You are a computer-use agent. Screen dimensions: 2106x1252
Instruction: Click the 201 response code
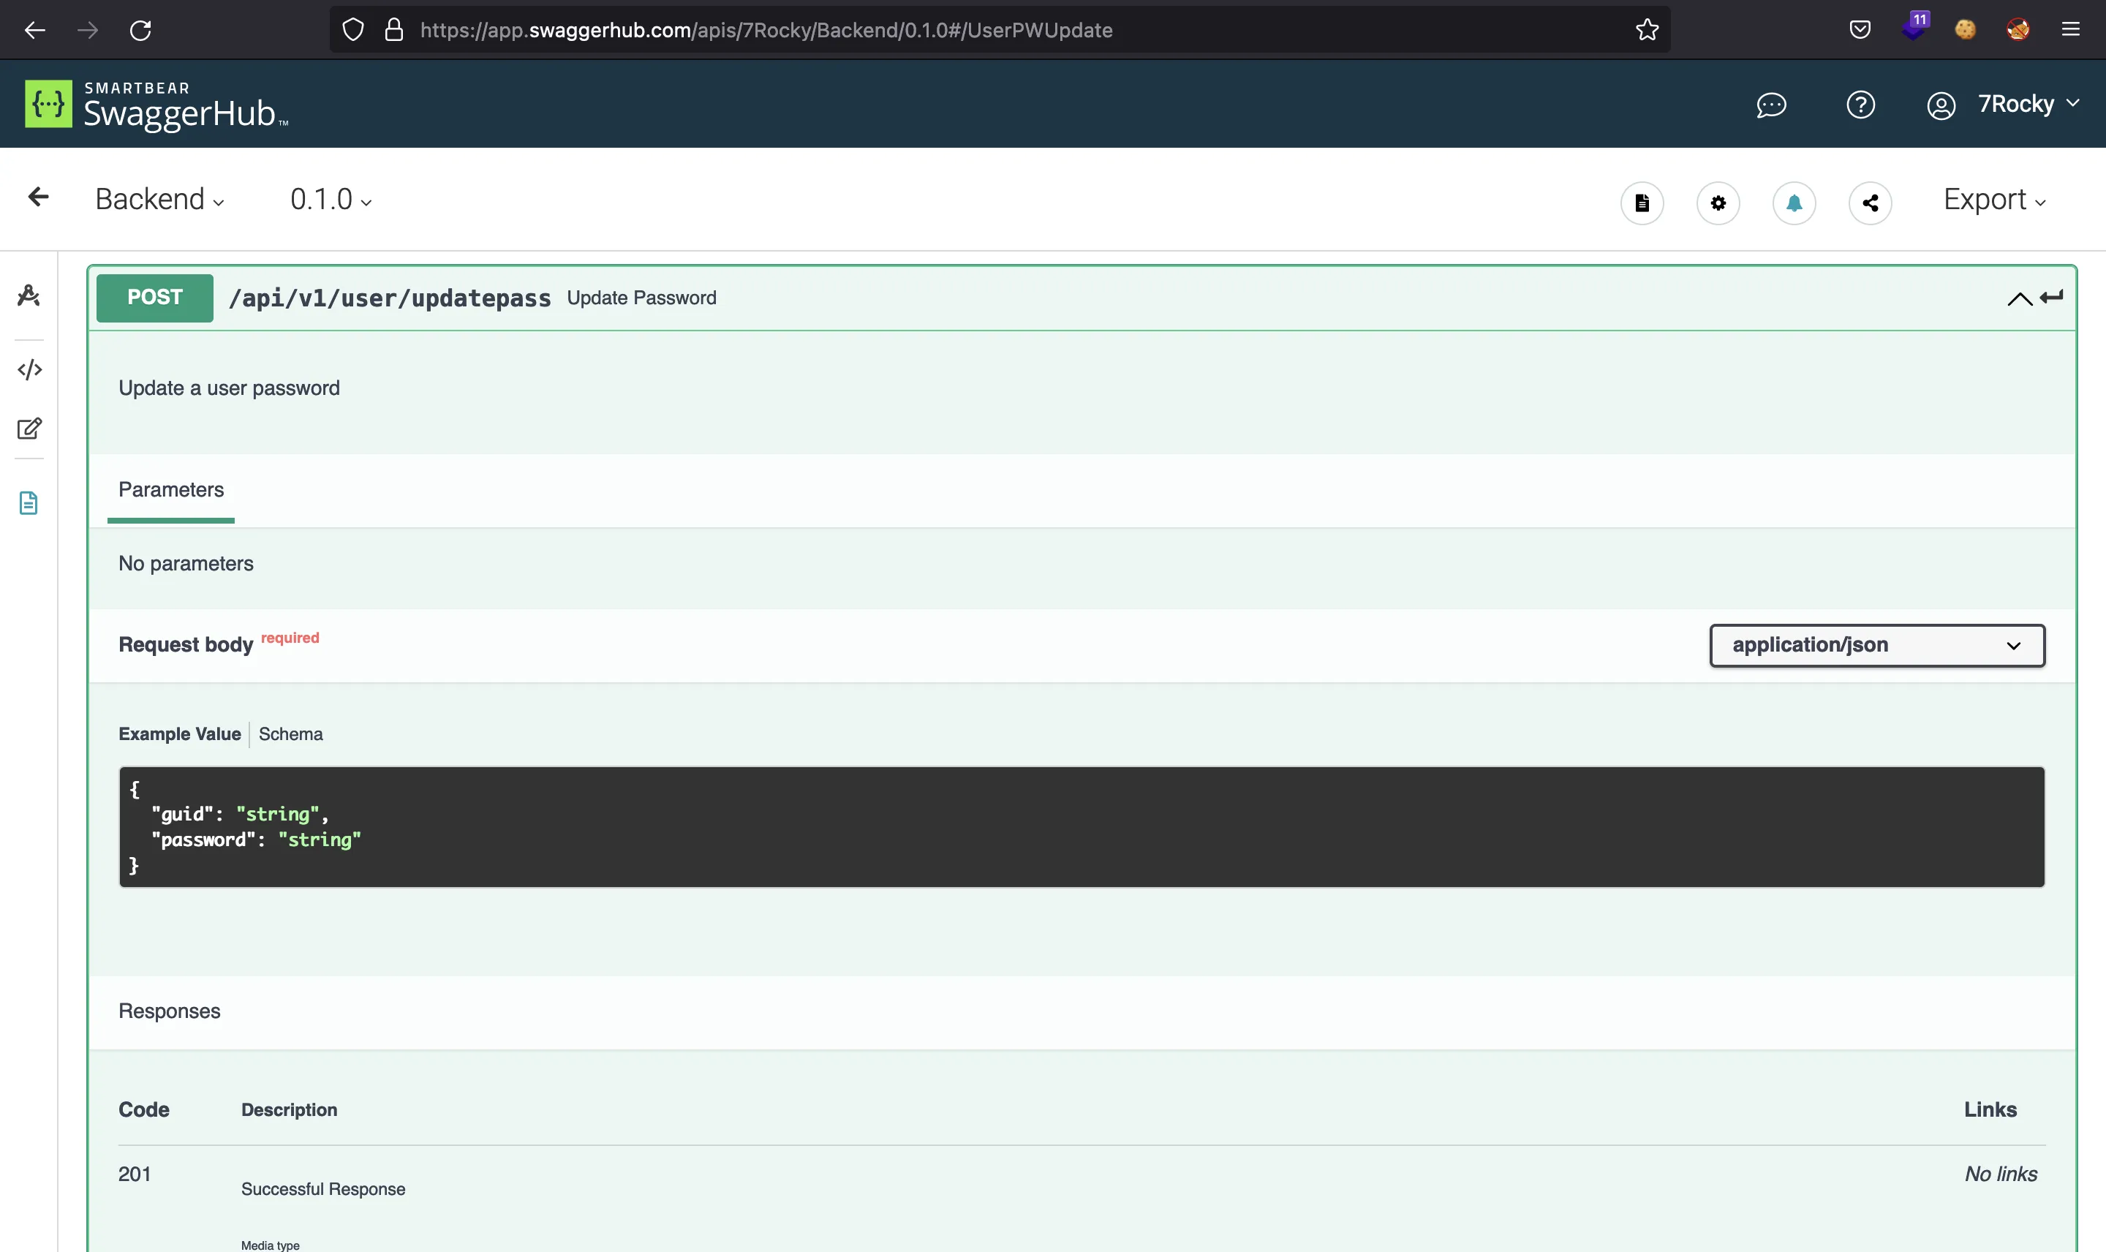coord(134,1174)
